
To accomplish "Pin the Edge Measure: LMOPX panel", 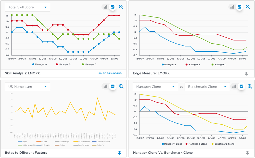I will click(246, 73).
